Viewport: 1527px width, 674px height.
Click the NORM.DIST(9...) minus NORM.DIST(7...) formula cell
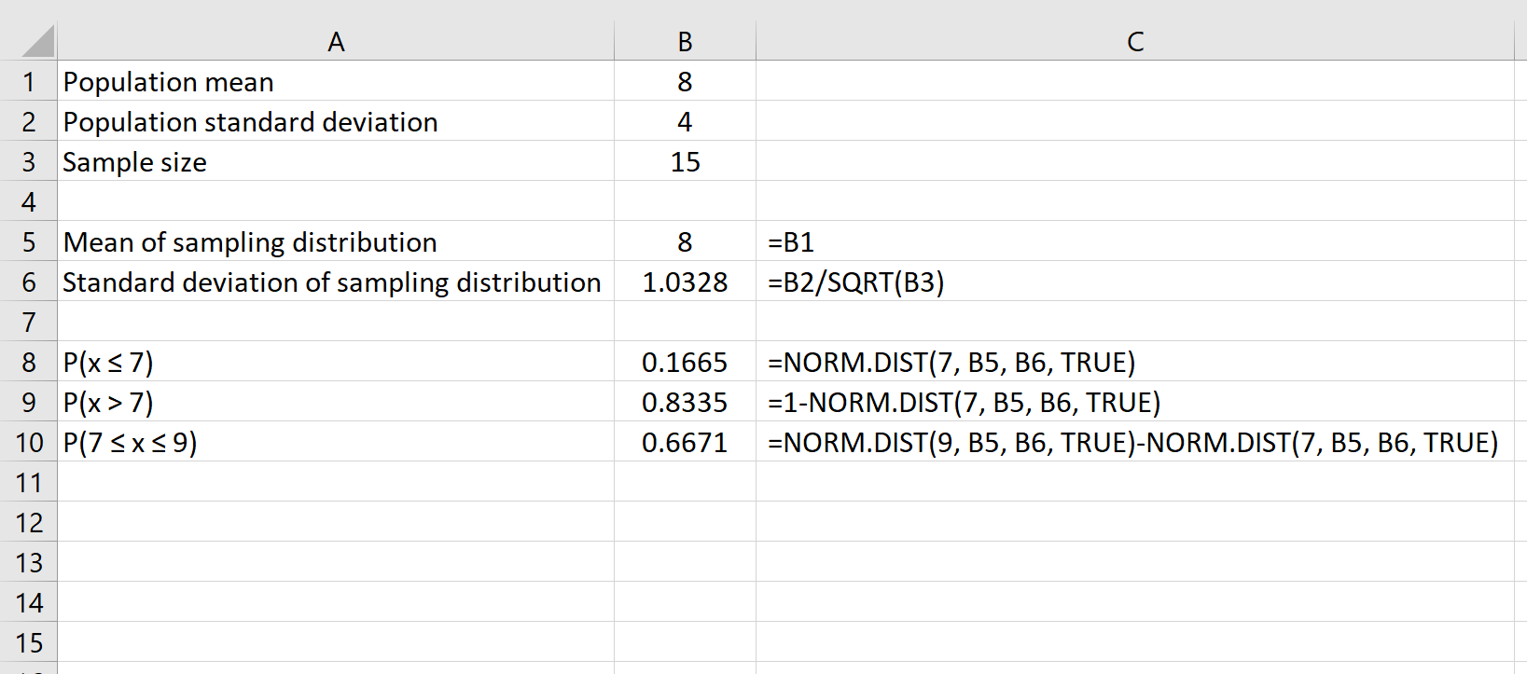1135,442
